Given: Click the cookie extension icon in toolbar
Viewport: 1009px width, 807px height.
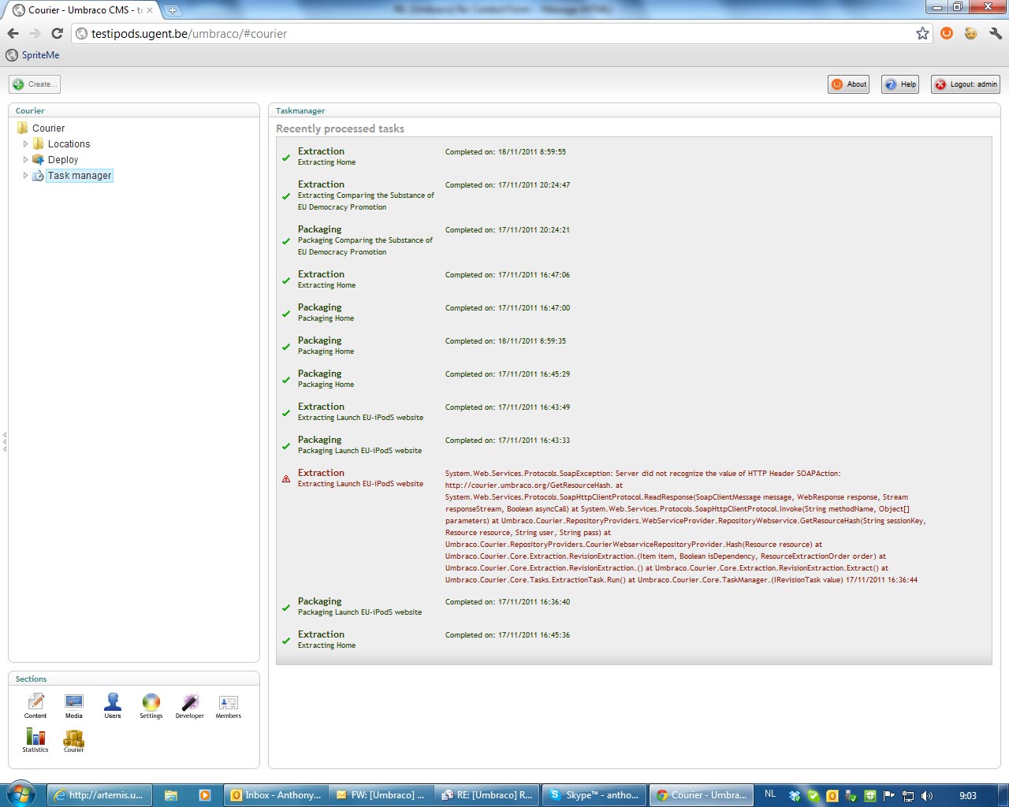Looking at the screenshot, I should (x=970, y=33).
